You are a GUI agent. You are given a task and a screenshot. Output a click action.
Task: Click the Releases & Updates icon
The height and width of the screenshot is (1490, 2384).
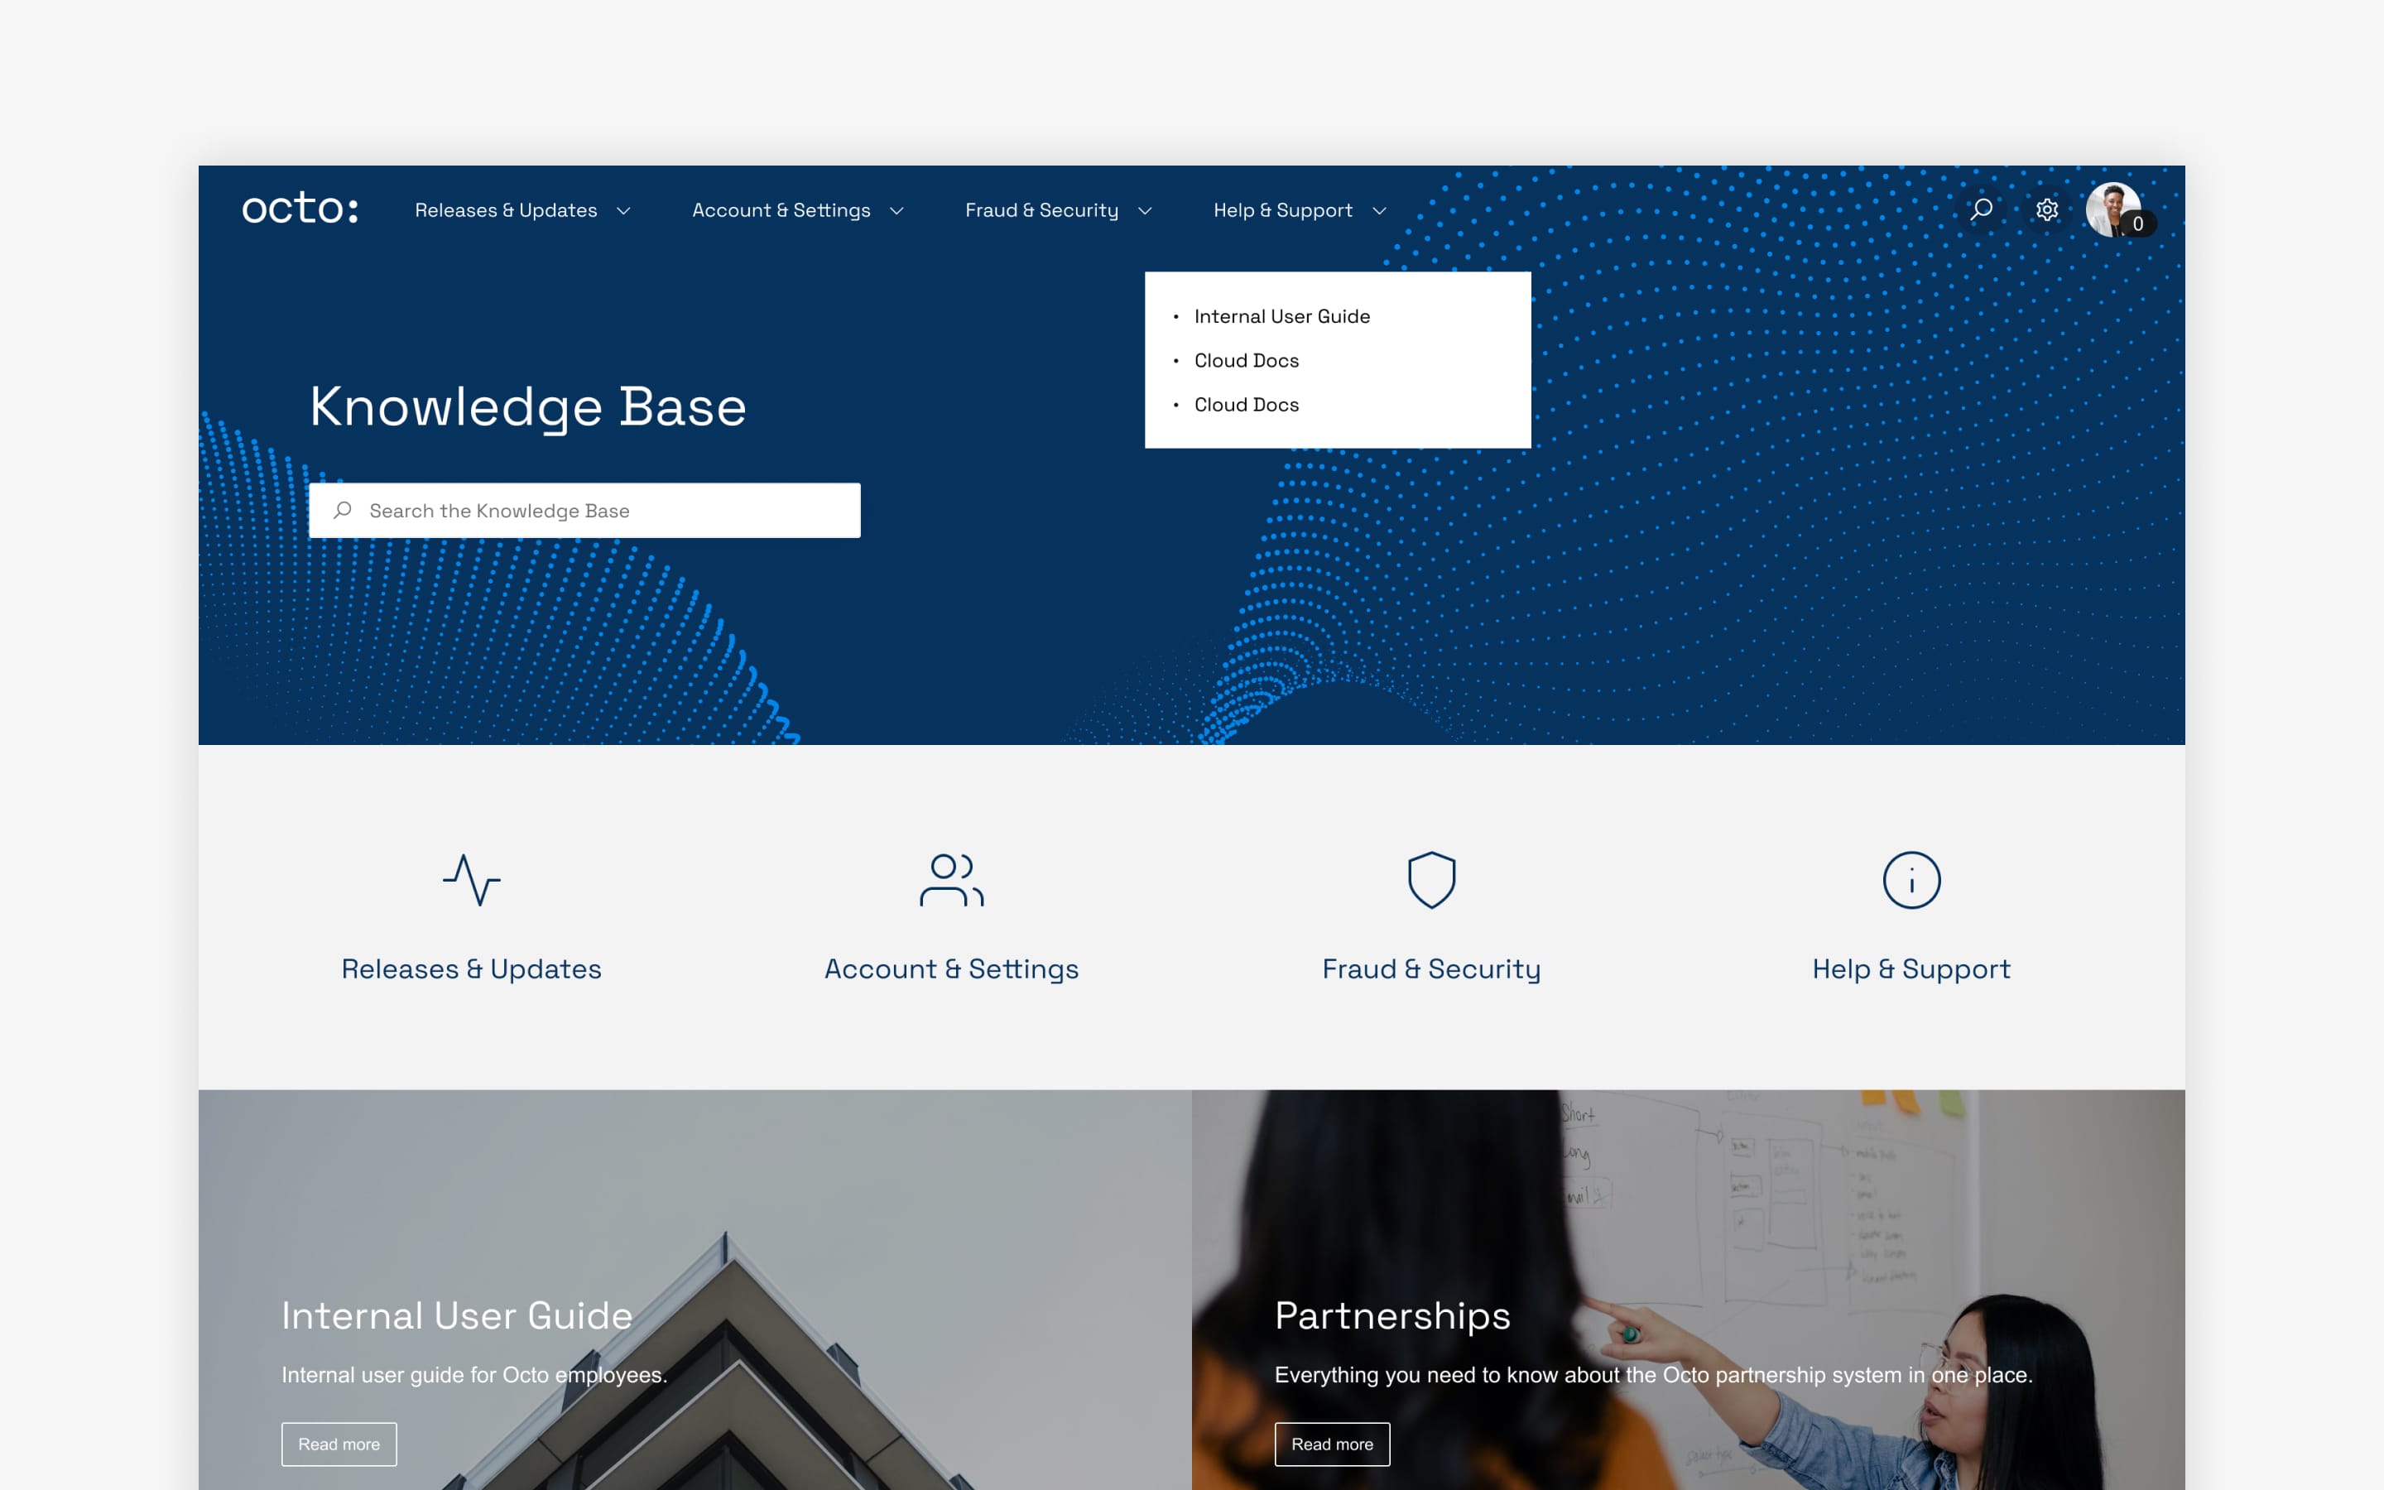(472, 879)
